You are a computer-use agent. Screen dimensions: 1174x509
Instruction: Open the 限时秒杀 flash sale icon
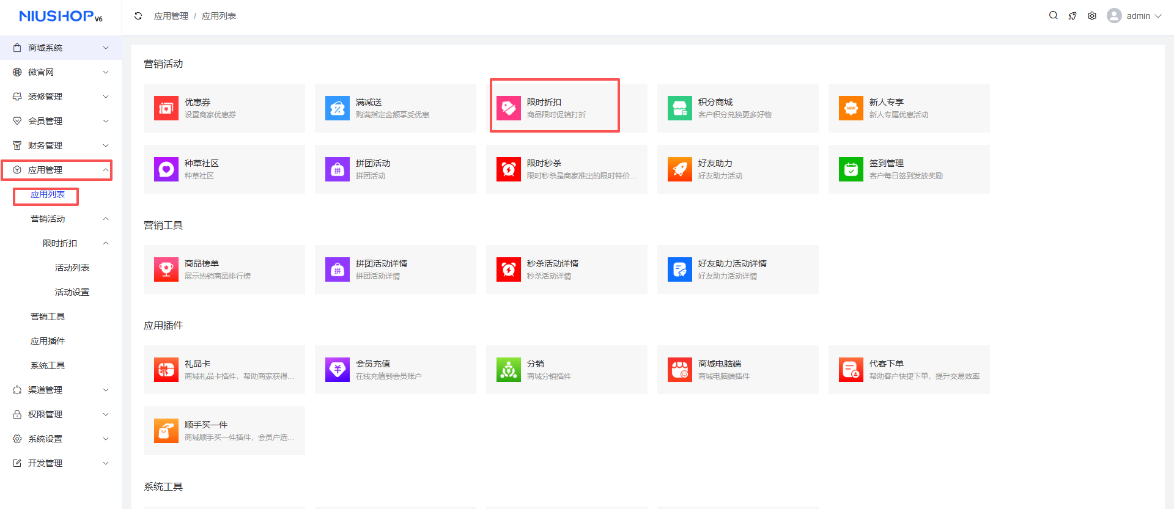tap(508, 169)
